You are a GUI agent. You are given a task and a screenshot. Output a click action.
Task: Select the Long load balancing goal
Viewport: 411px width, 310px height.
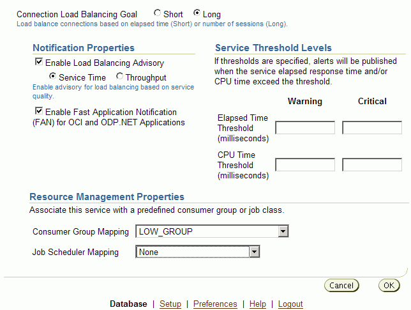click(197, 13)
